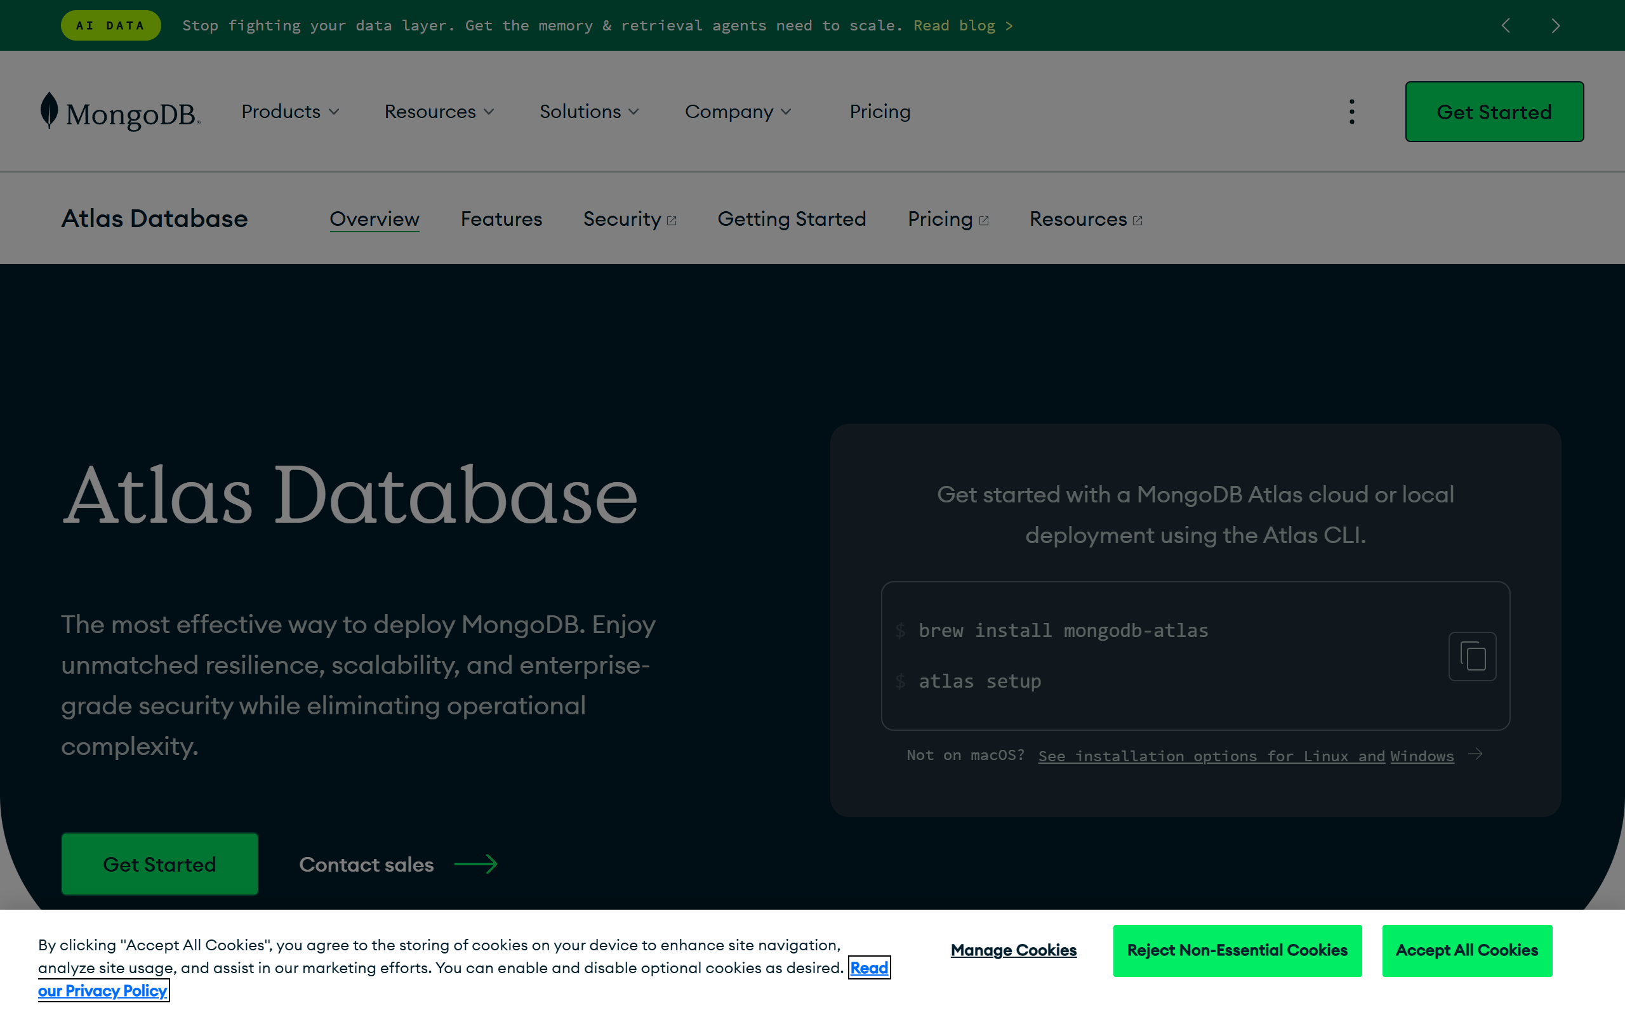Image resolution: width=1625 pixels, height=1015 pixels.
Task: Click external link icon beside sub-nav Resources
Action: 1137,221
